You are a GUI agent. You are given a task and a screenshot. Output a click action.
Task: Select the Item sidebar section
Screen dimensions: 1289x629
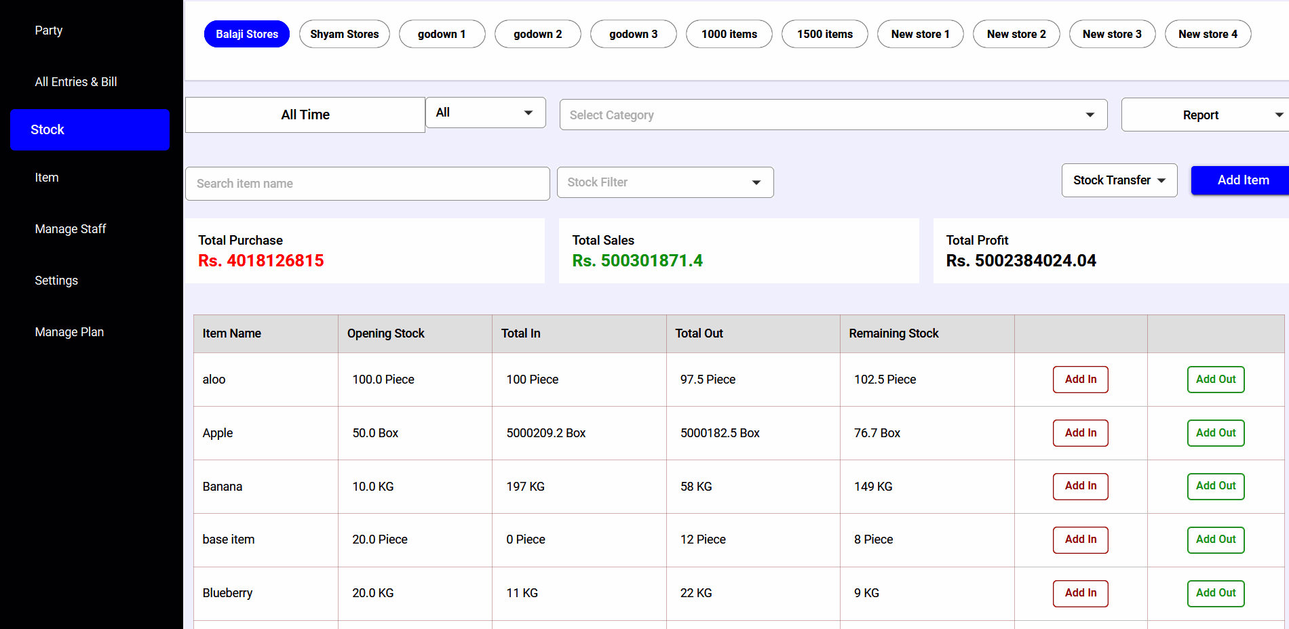pyautogui.click(x=47, y=178)
